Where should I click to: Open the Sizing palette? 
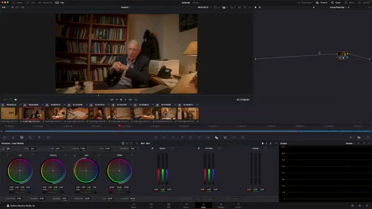coord(234,138)
